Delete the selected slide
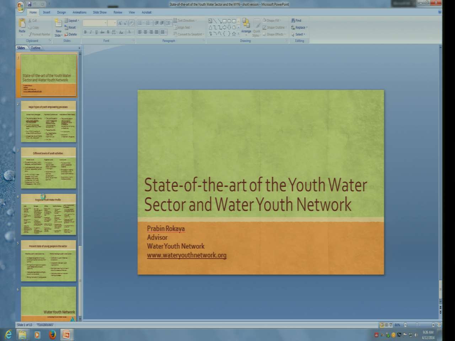The height and width of the screenshot is (341, 455). (x=70, y=34)
